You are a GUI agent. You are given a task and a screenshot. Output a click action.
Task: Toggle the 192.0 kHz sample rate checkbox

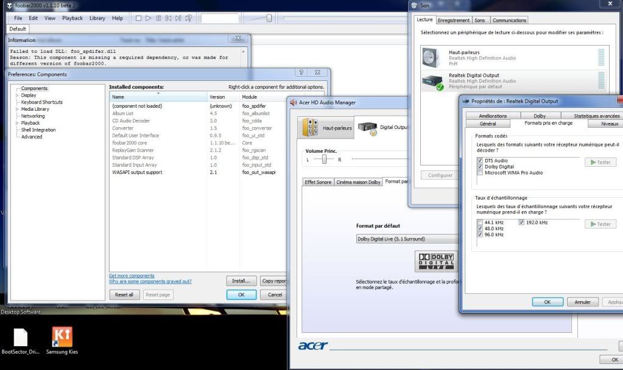click(521, 223)
